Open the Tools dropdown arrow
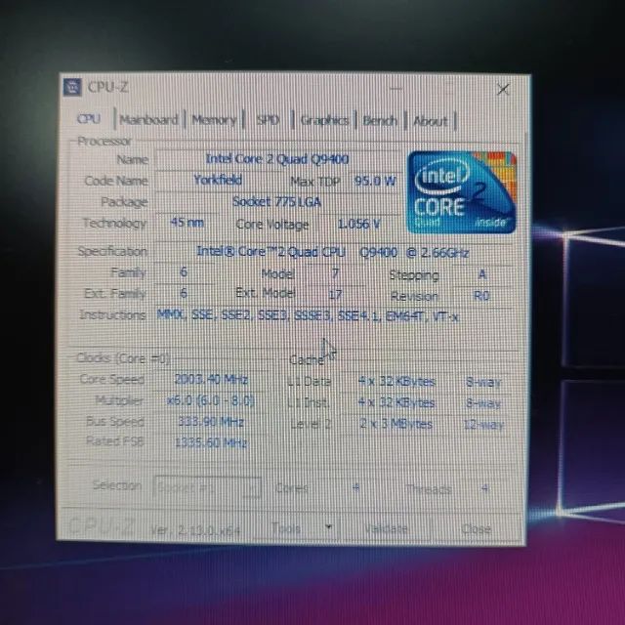Image resolution: width=625 pixels, height=625 pixels. pos(329,527)
